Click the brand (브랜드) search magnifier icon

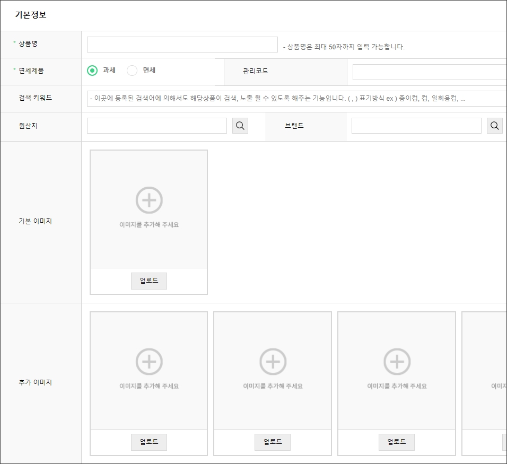pyautogui.click(x=494, y=126)
